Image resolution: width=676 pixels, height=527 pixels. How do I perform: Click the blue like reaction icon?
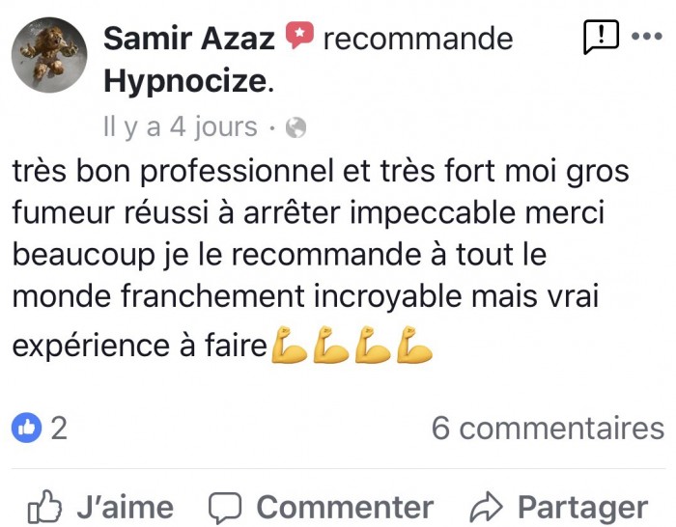point(27,428)
